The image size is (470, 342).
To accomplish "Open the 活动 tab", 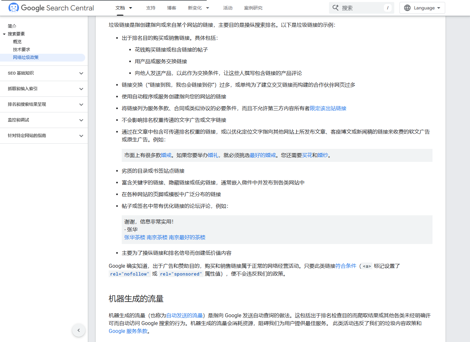I will [x=228, y=8].
